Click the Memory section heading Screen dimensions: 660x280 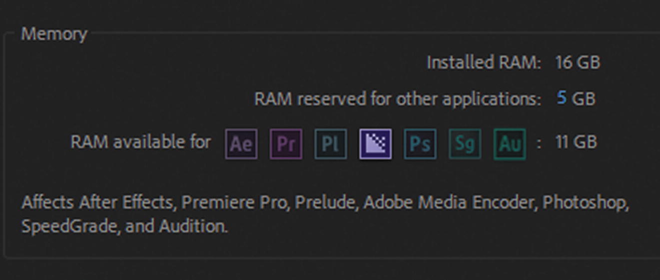click(54, 34)
